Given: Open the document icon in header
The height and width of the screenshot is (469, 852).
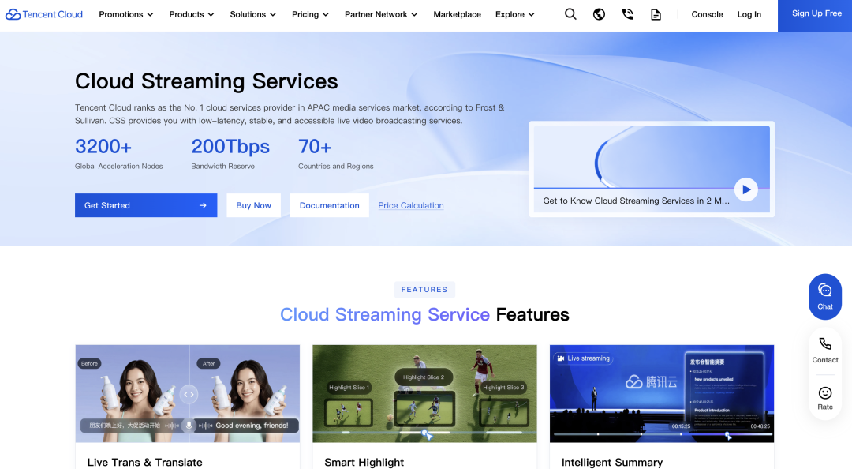Looking at the screenshot, I should 656,15.
